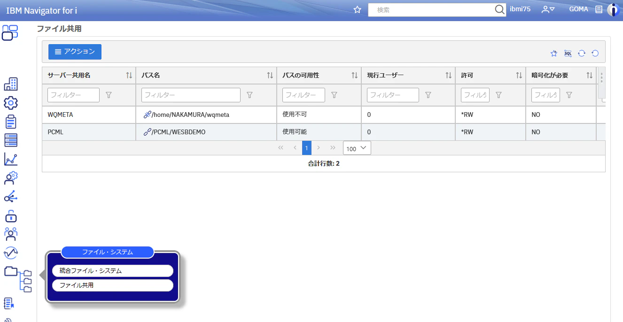Click the ファイル・システム flyout title

click(x=108, y=252)
